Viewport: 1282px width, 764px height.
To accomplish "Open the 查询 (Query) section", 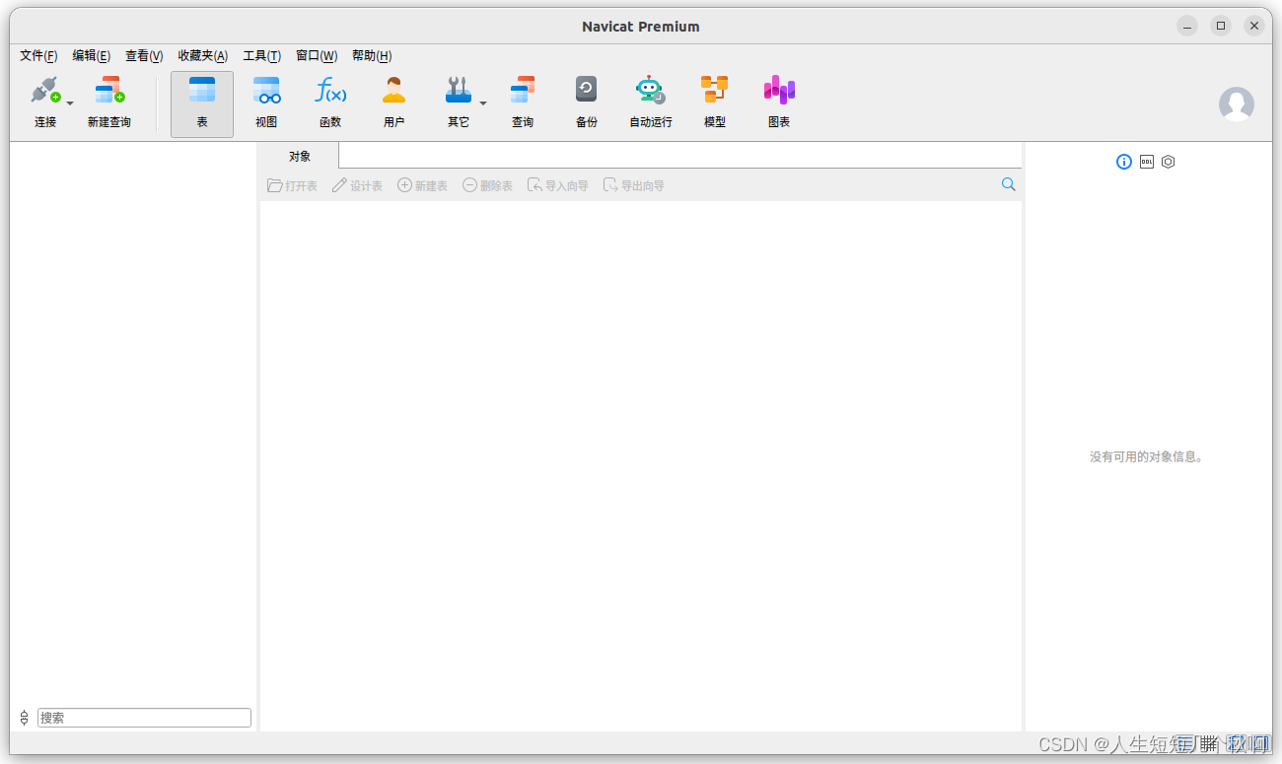I will click(522, 102).
